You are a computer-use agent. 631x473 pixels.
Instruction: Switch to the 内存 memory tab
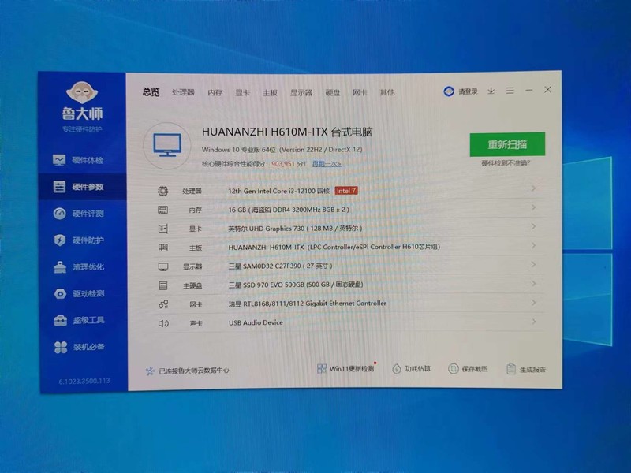[214, 91]
